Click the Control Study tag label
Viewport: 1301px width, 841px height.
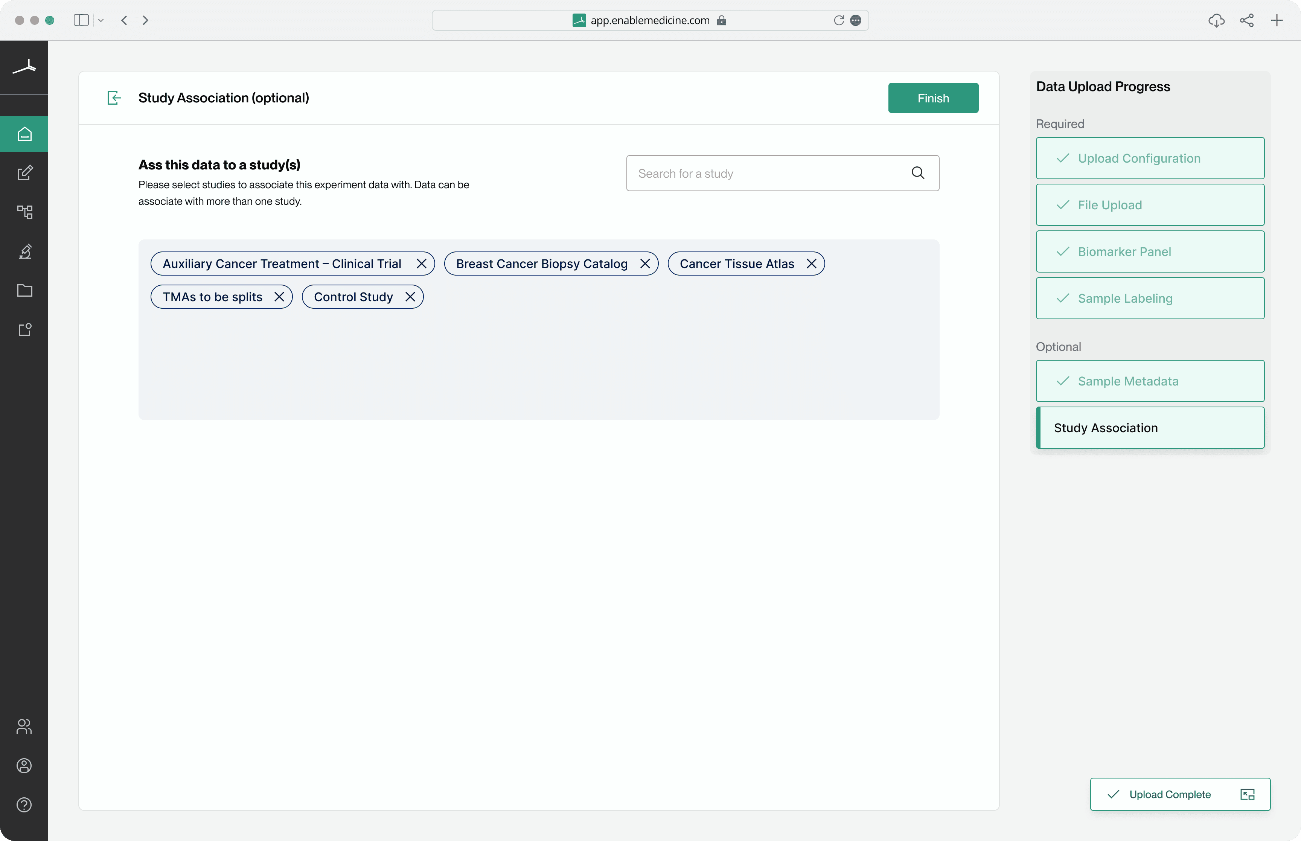(x=353, y=297)
